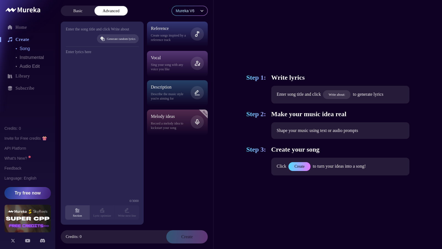Switch to the Basic tab
The image size is (442, 249).
point(78,11)
